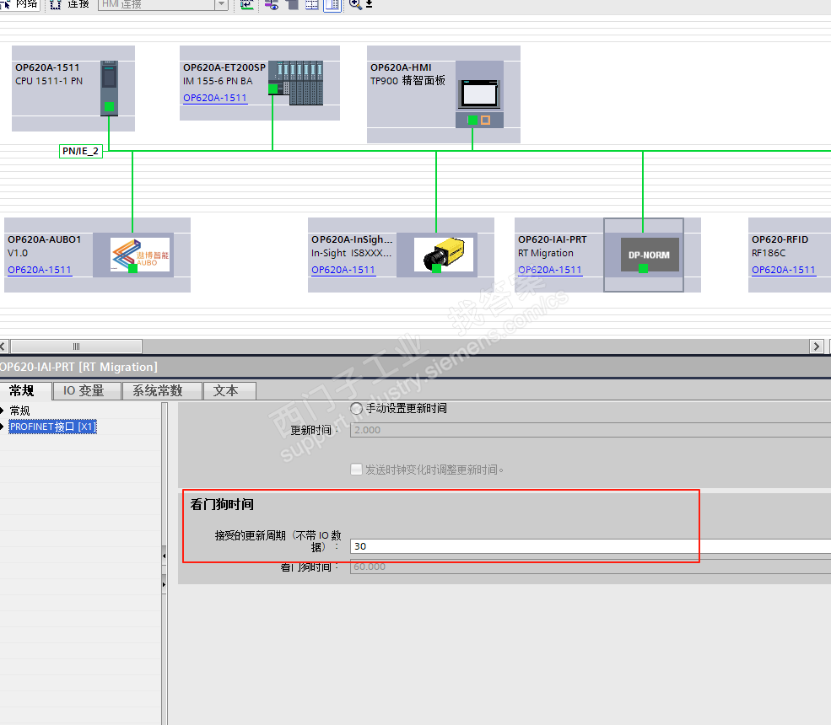Click the page break toolbar icon
Screen dimensions: 831x725
pos(292,4)
